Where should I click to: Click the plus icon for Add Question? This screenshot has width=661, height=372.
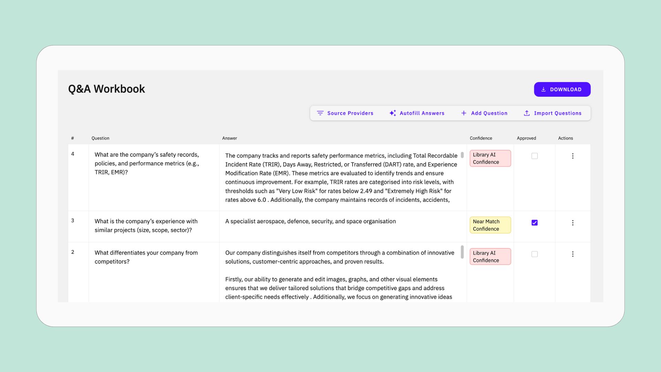464,113
